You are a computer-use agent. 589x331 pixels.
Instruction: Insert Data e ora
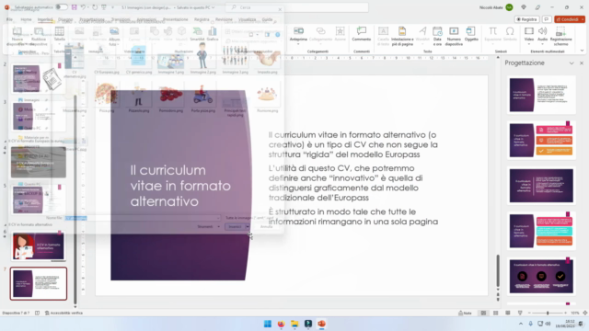click(437, 37)
